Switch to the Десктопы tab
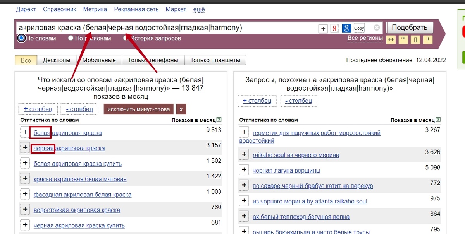 pos(57,60)
